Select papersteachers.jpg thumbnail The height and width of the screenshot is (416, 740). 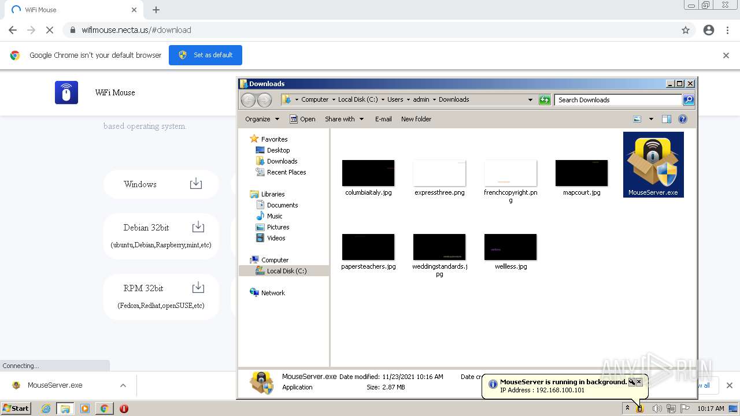(x=368, y=247)
